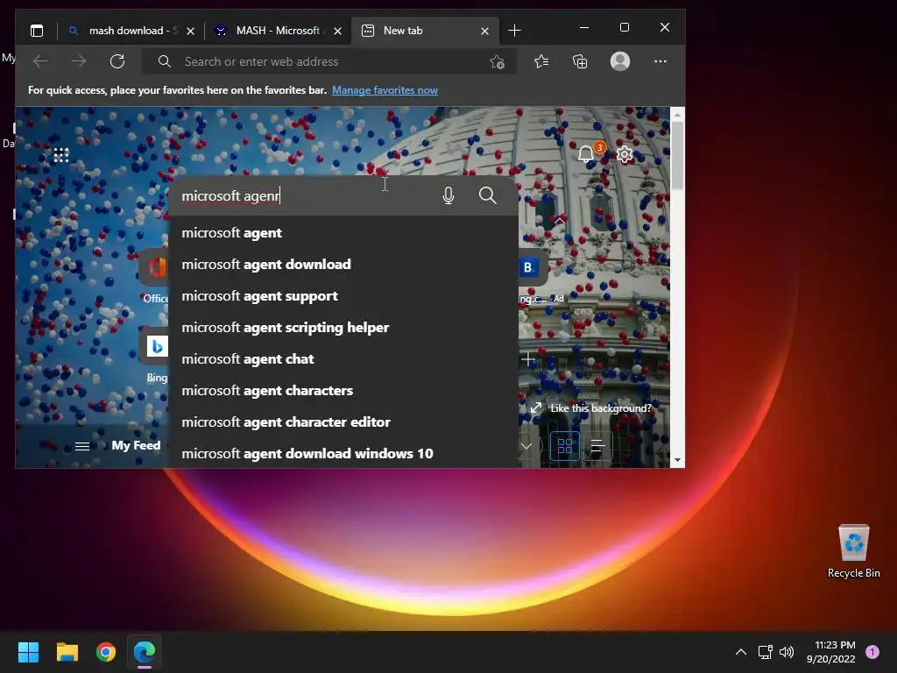Open the Collections icon

tap(580, 61)
